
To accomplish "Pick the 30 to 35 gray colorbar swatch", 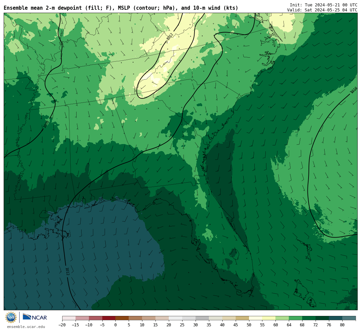I will pos(202,318).
